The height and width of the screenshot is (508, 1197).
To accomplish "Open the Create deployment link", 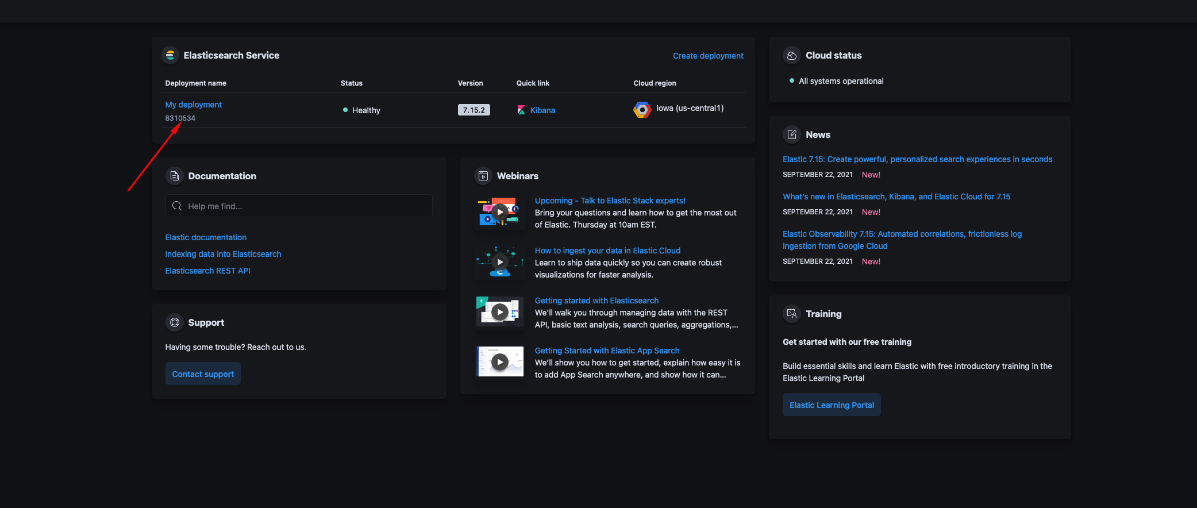I will point(708,56).
